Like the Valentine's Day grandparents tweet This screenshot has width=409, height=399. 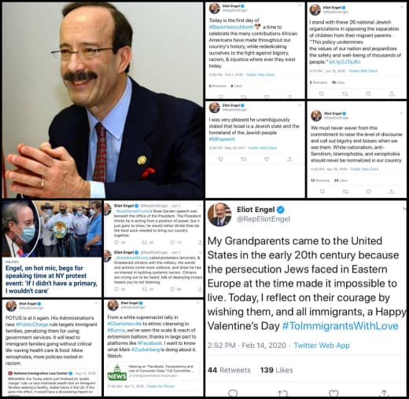click(333, 394)
